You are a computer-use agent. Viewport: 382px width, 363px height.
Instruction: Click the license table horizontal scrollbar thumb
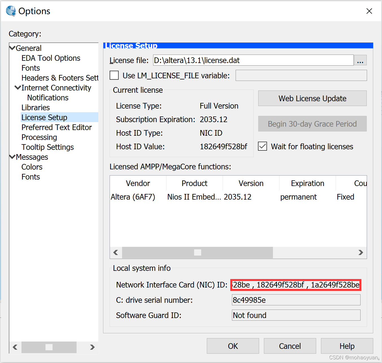[197, 252]
